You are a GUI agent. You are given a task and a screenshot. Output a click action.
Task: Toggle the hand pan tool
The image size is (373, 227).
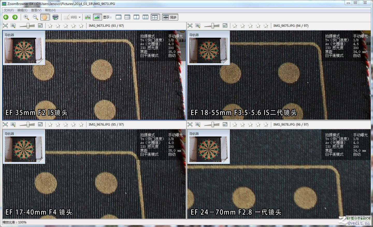[x=45, y=17]
